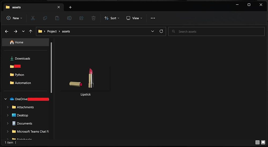Open the Sort dropdown menu
The image size is (268, 147).
(x=112, y=18)
